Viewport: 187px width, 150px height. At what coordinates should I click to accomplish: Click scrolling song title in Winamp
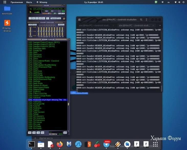click(x=54, y=9)
